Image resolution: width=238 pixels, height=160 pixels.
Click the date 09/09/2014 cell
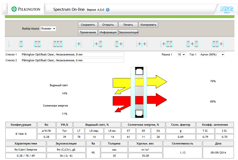tap(218, 153)
